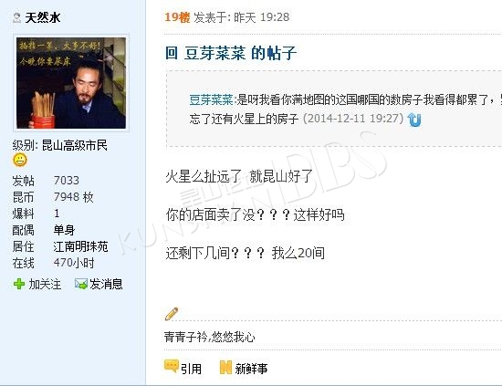Click the envelope message icon
The image size is (502, 386).
80,284
